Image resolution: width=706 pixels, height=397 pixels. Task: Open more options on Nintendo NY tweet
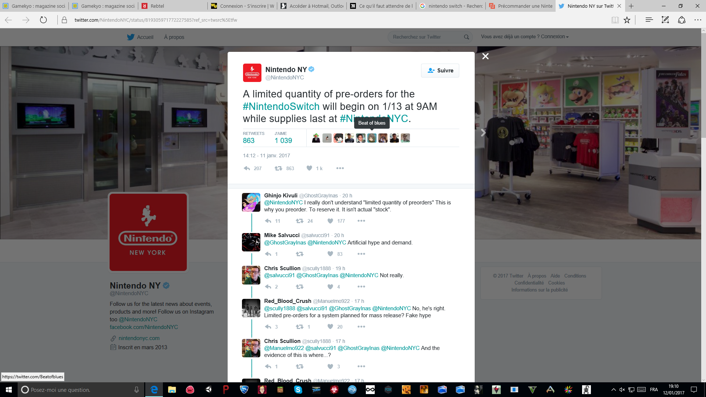tap(340, 168)
